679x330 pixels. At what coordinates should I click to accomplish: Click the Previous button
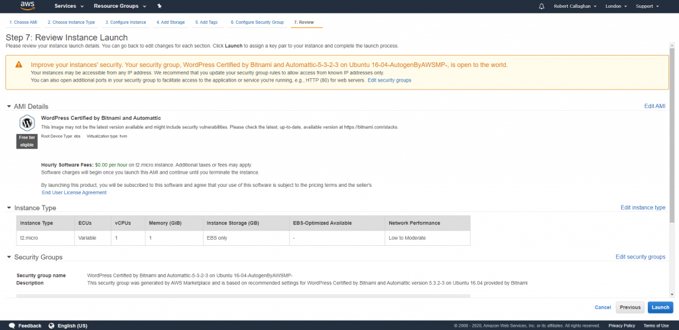(x=630, y=307)
